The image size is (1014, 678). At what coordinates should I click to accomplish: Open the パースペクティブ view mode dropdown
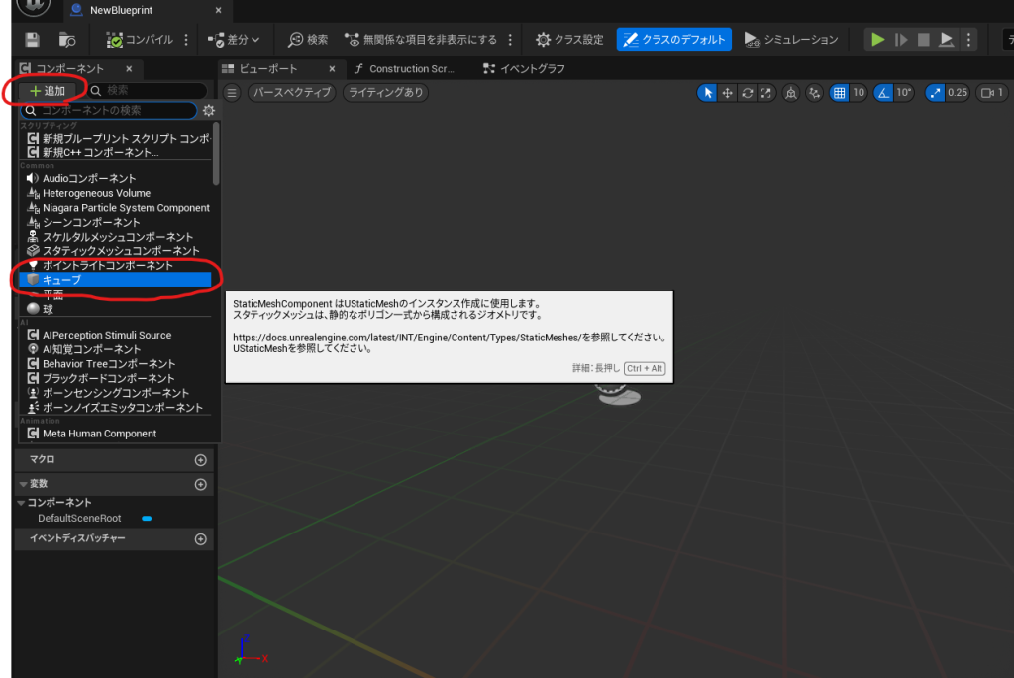[x=290, y=93]
